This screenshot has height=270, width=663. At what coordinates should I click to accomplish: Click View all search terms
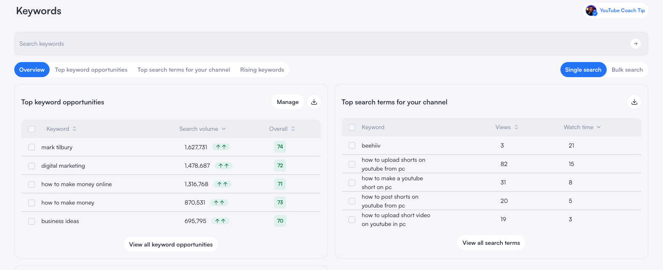[x=491, y=243]
